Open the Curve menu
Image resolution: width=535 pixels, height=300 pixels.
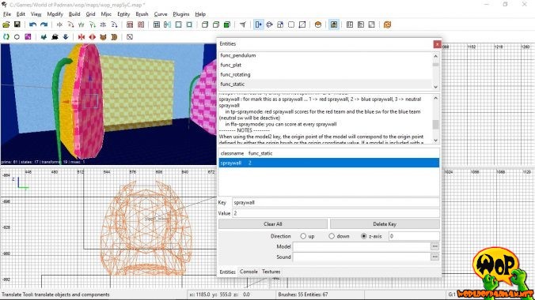click(x=161, y=14)
